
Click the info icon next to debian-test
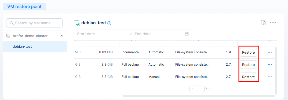pyautogui.click(x=109, y=23)
